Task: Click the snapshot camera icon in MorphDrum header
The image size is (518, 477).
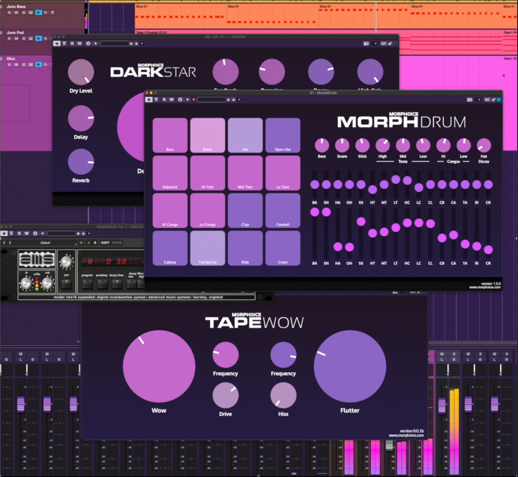Action: click(470, 100)
